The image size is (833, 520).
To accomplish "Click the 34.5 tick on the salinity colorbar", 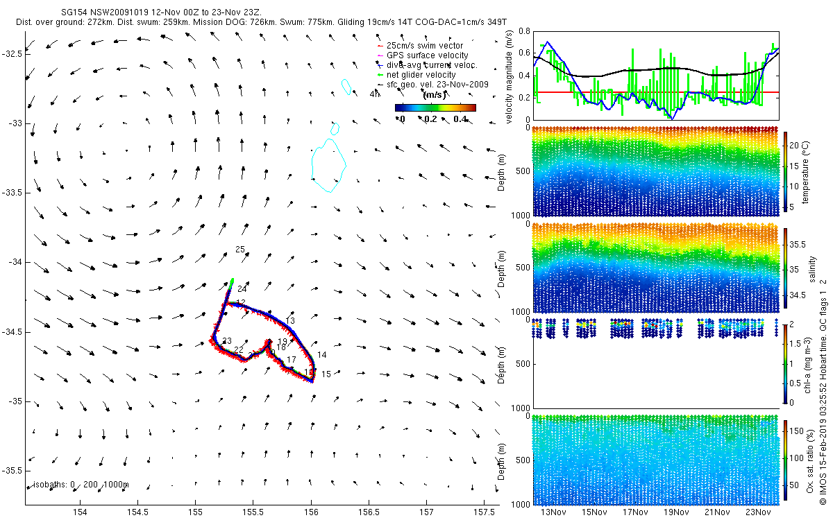I will 798,295.
